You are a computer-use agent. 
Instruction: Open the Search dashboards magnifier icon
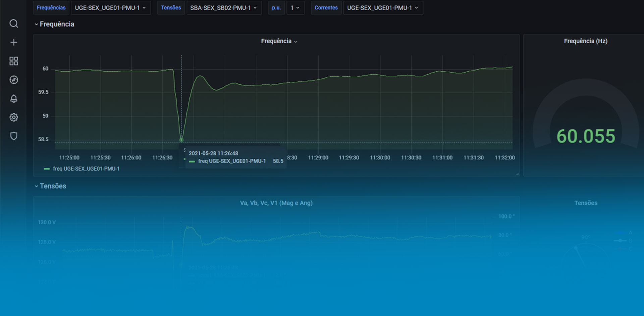(14, 24)
